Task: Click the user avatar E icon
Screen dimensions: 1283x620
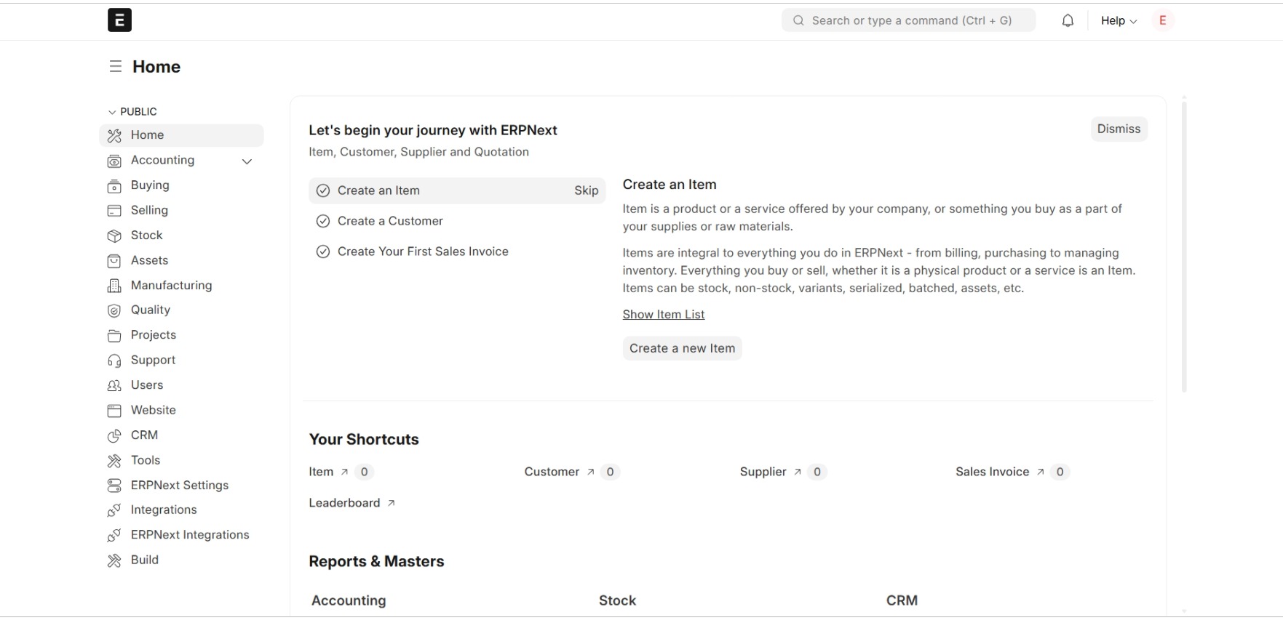Action: point(1162,20)
